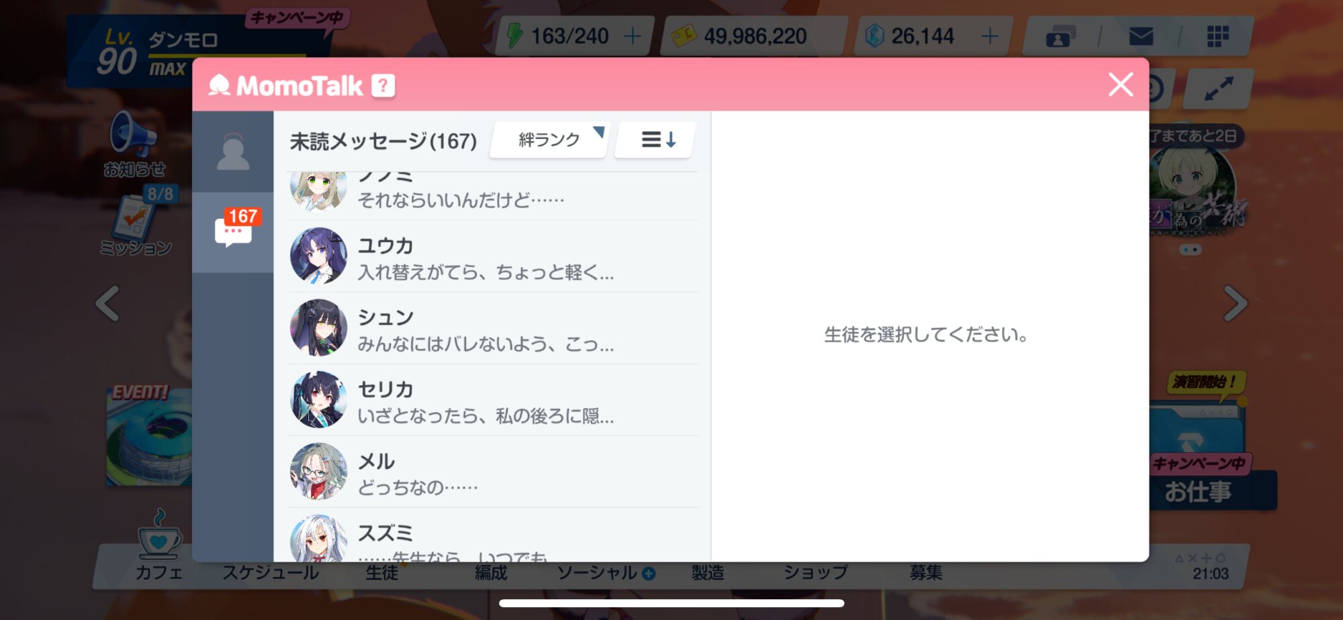1343x620 pixels.
Task: Tap ユウカ's avatar portrait
Action: pos(318,256)
